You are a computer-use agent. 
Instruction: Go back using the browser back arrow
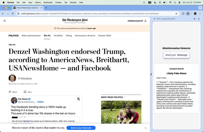click(x=3, y=13)
